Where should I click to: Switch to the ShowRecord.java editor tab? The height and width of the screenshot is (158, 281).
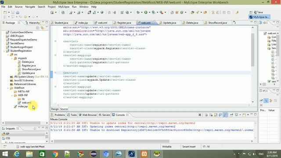(x=216, y=23)
